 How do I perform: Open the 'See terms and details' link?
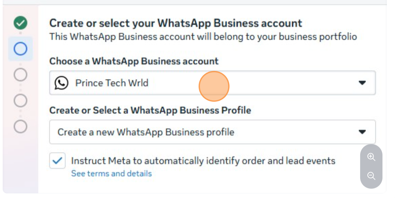111,174
